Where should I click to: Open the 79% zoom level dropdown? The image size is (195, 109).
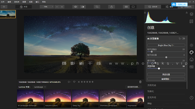point(47,7)
